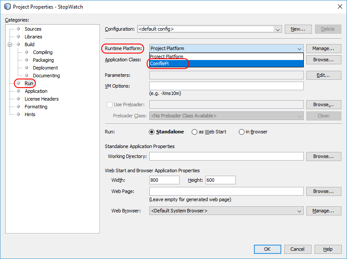Pick Project Platform in the dropdown list

coord(167,57)
